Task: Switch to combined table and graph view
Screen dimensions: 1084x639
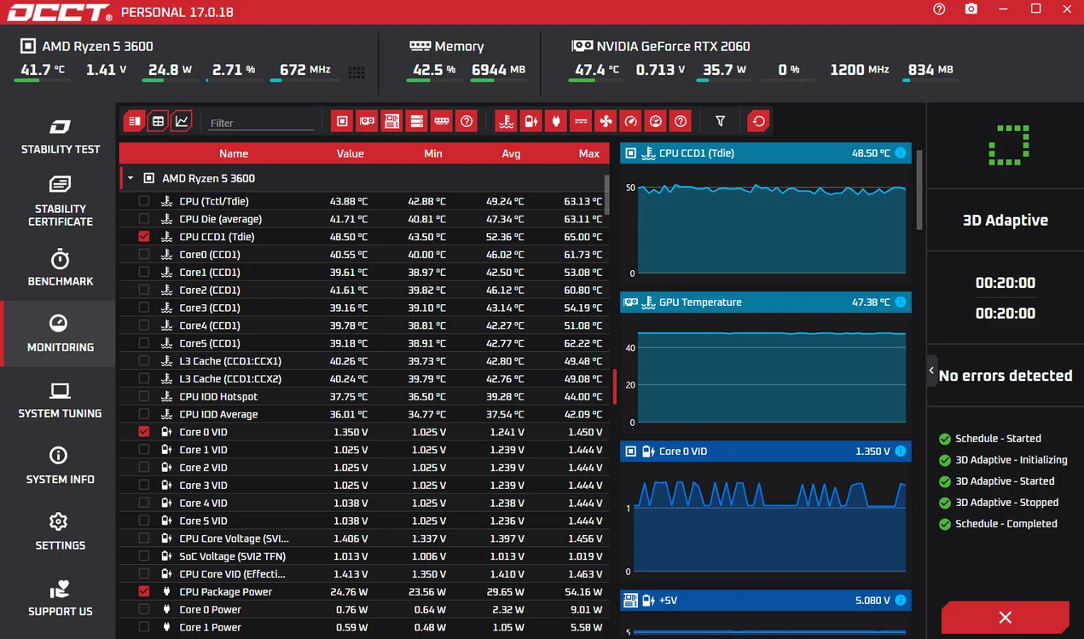Action: (x=134, y=121)
